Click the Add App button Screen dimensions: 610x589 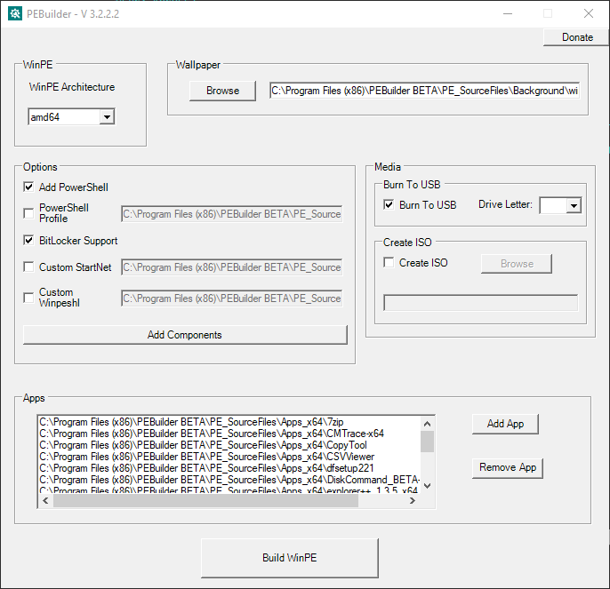pos(505,424)
